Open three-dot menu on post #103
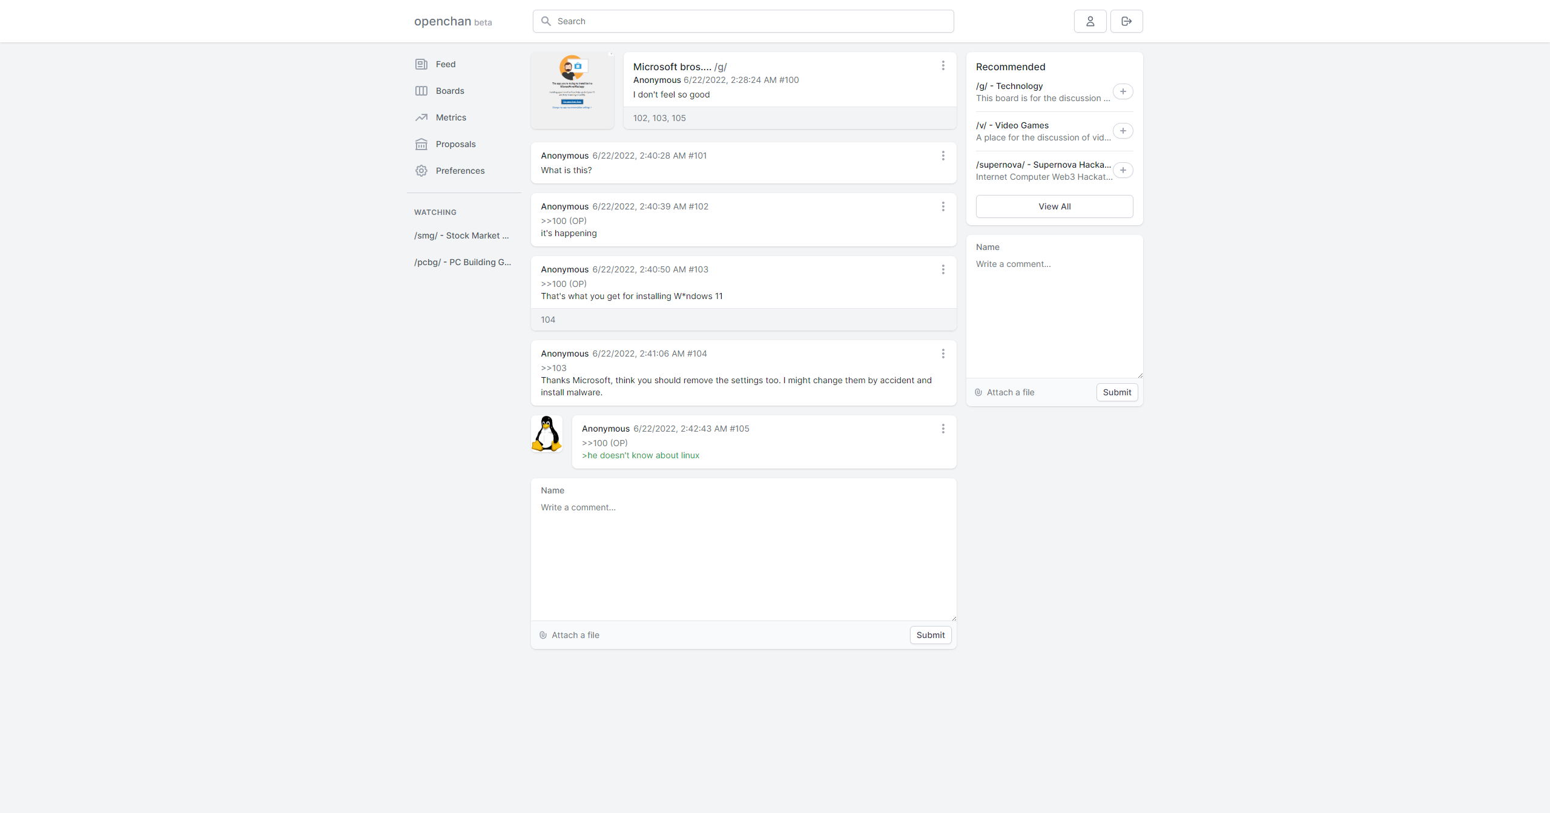Image resolution: width=1550 pixels, height=813 pixels. pos(943,269)
